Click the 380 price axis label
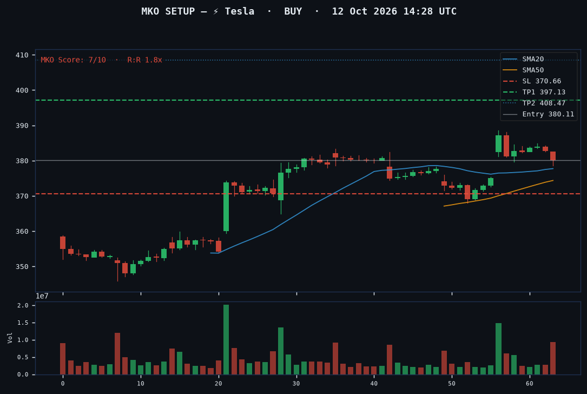Image resolution: width=587 pixels, height=394 pixels. (x=22, y=161)
